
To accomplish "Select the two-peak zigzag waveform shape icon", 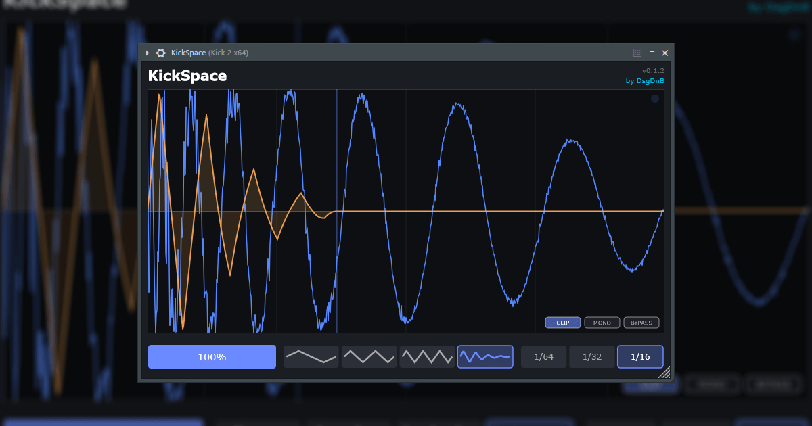I will click(x=369, y=356).
